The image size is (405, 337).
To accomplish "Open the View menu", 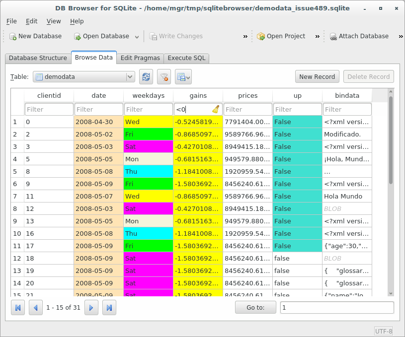I will point(54,21).
